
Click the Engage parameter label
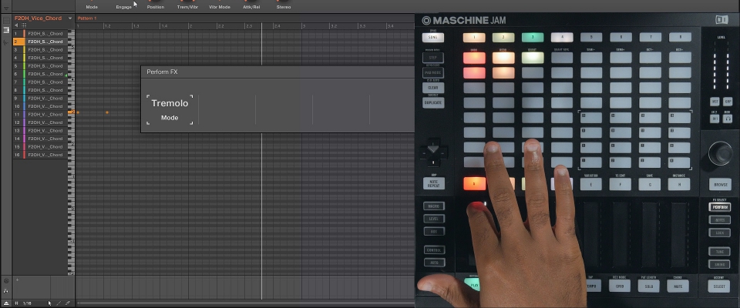click(123, 7)
